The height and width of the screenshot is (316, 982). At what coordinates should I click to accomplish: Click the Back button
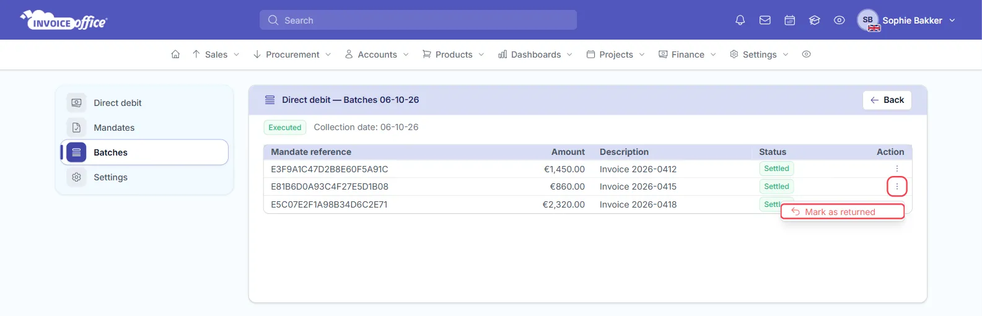pos(887,100)
